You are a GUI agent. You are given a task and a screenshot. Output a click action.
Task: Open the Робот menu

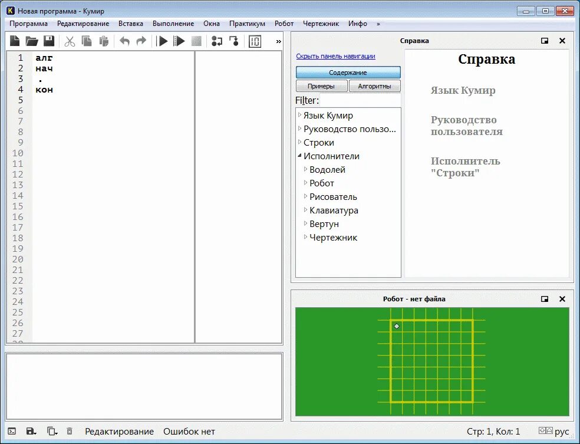click(x=284, y=24)
